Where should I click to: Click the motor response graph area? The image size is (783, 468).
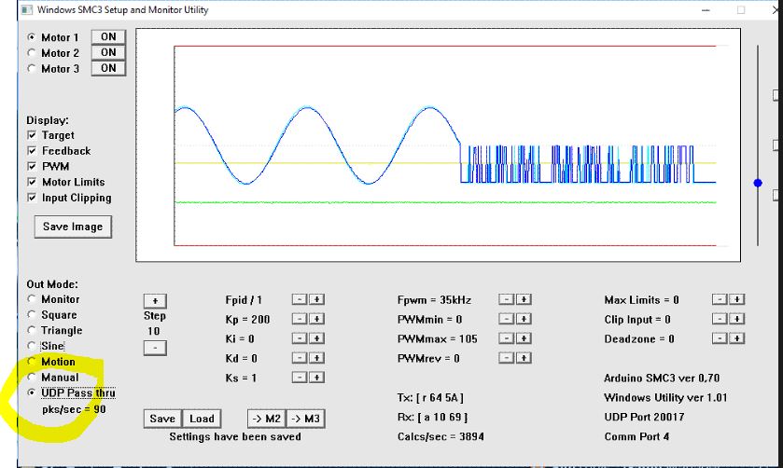438,145
